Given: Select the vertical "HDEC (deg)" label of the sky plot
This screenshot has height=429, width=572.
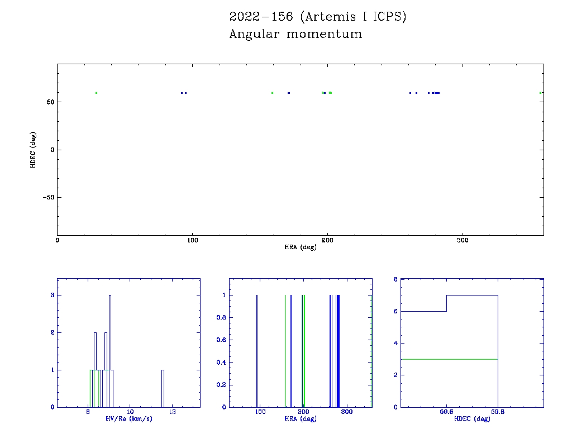Looking at the screenshot, I should [x=33, y=150].
